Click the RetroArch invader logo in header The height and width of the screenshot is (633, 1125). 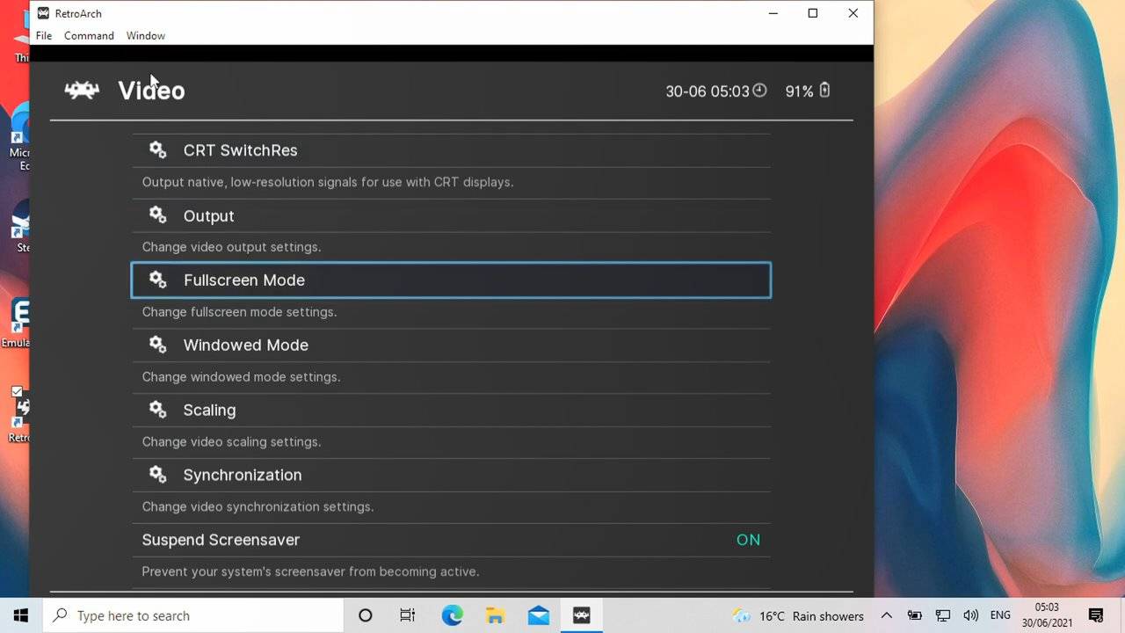(82, 90)
